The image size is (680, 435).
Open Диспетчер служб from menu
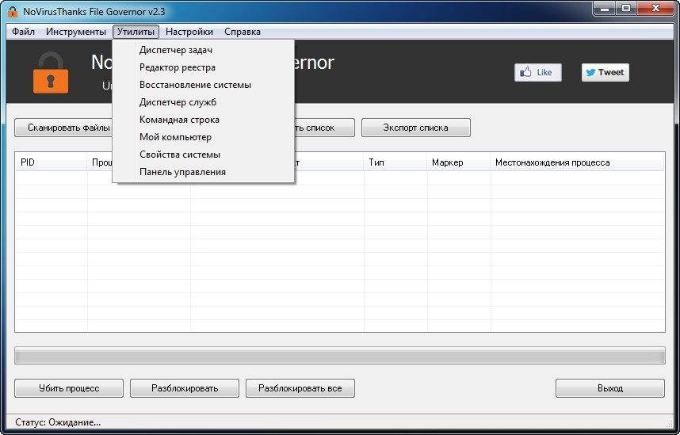pos(203,102)
